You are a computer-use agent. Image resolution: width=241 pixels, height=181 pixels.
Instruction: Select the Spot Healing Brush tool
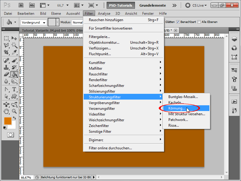6,60
